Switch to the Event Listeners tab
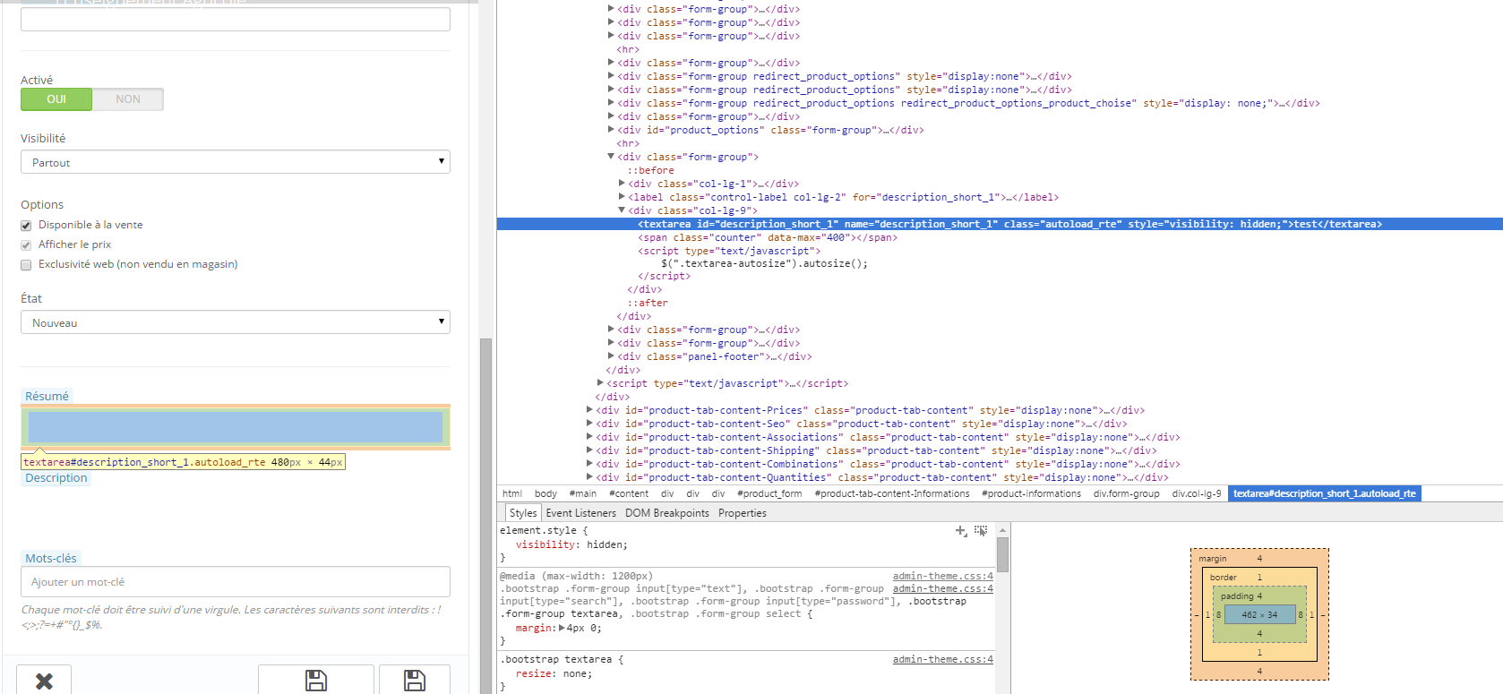 coord(581,513)
